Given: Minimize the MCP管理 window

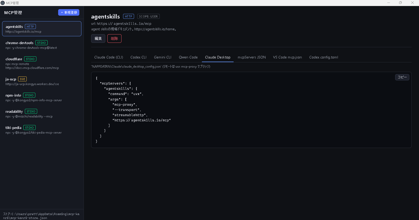Looking at the screenshot, I should click(x=389, y=3).
